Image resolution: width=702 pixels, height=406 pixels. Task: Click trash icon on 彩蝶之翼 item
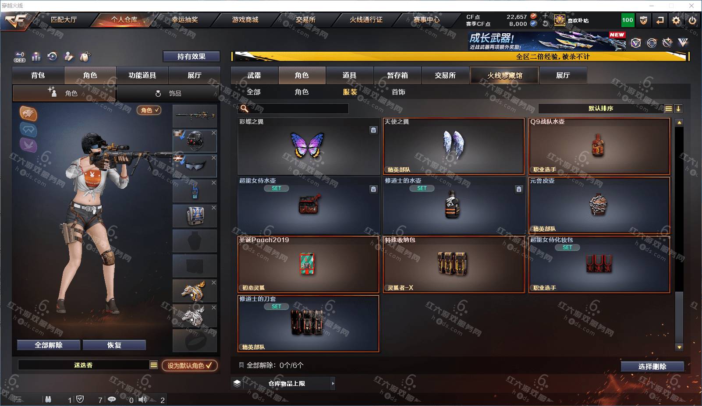pyautogui.click(x=373, y=130)
